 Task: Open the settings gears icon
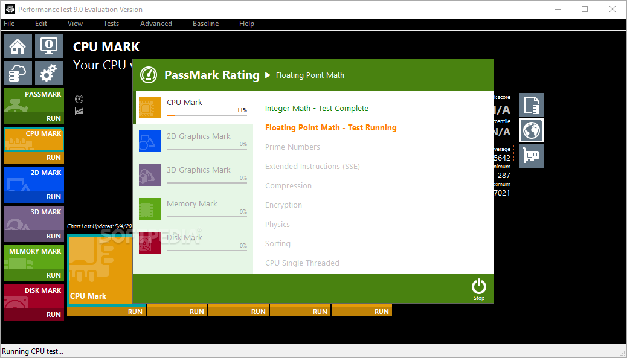coord(49,72)
